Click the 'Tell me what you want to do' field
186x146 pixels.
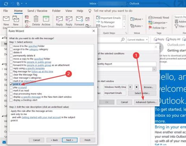(113, 11)
